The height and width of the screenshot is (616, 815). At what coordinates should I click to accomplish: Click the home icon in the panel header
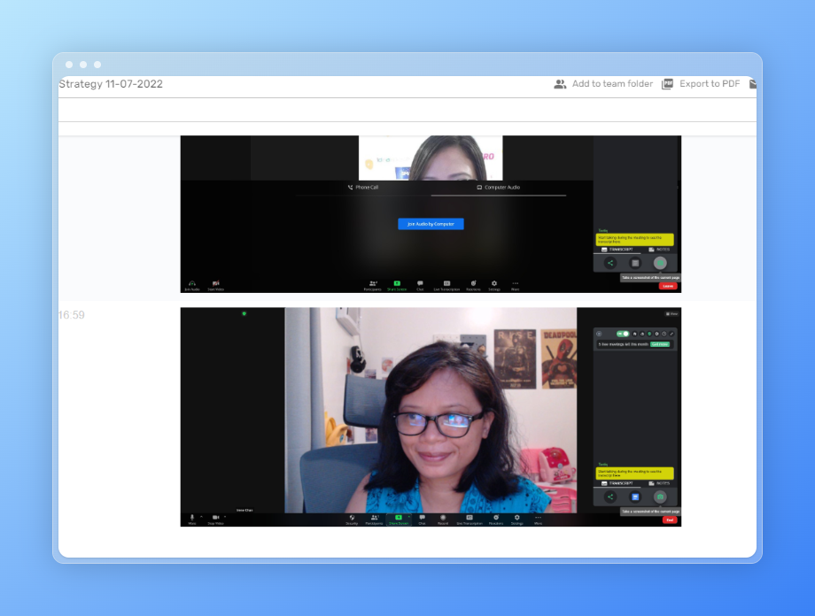634,334
